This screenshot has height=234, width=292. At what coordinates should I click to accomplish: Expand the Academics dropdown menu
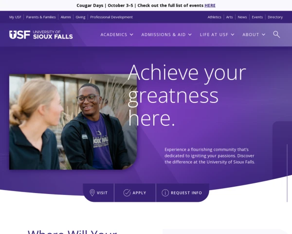(117, 35)
